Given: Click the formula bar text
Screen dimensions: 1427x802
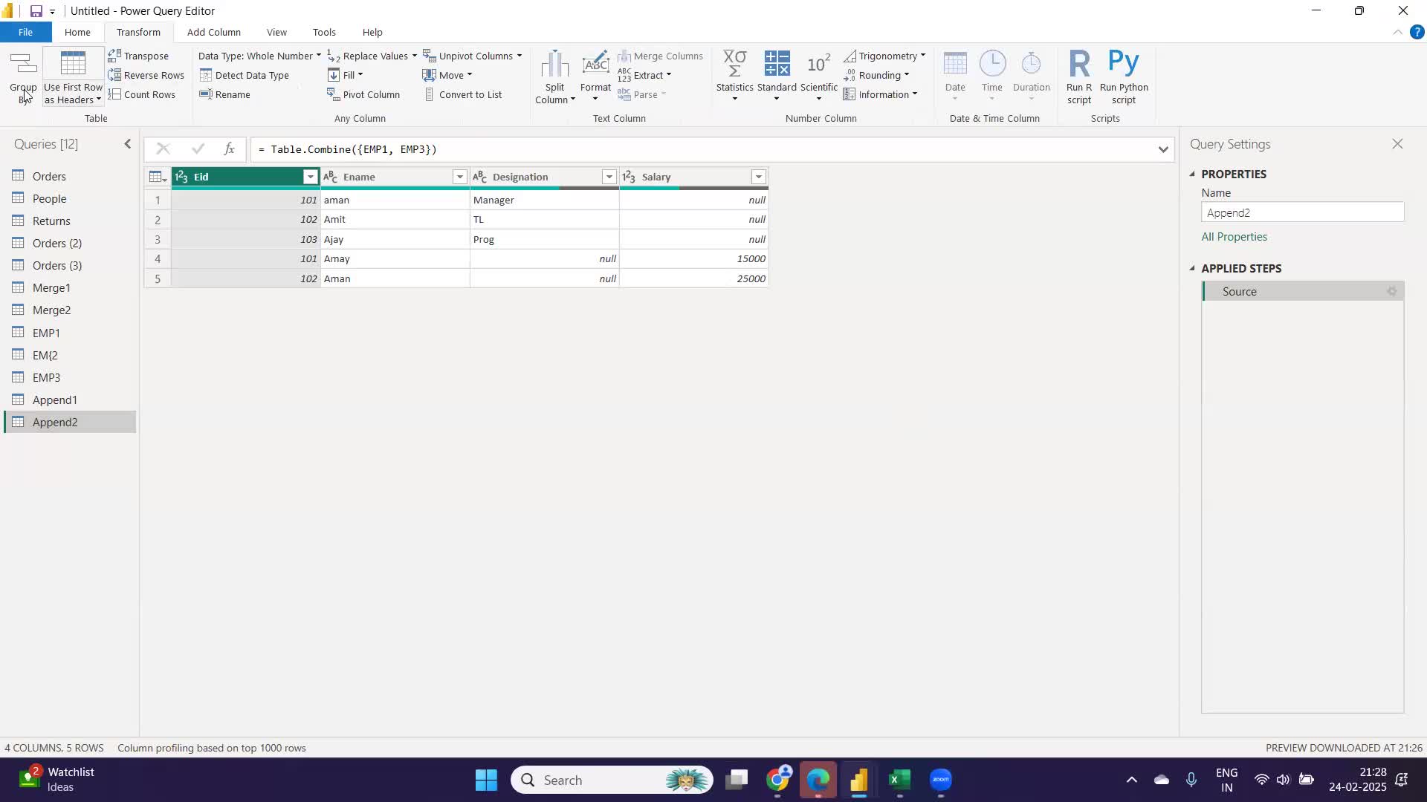Looking at the screenshot, I should click(x=348, y=149).
